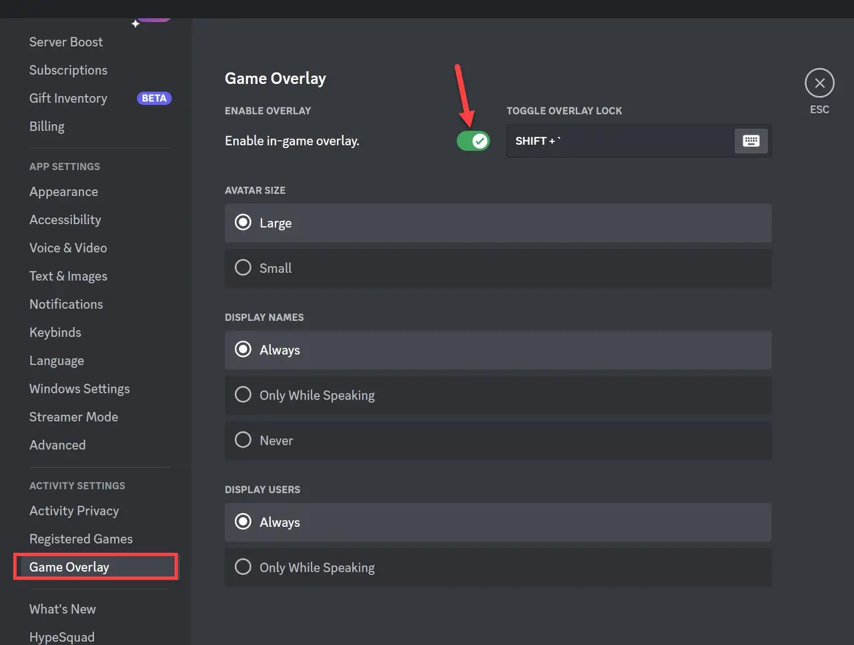Go to Registered Games

coord(81,539)
